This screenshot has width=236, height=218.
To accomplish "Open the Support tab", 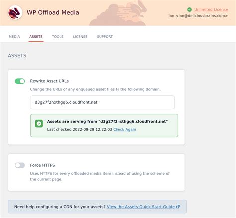I will coord(105,37).
